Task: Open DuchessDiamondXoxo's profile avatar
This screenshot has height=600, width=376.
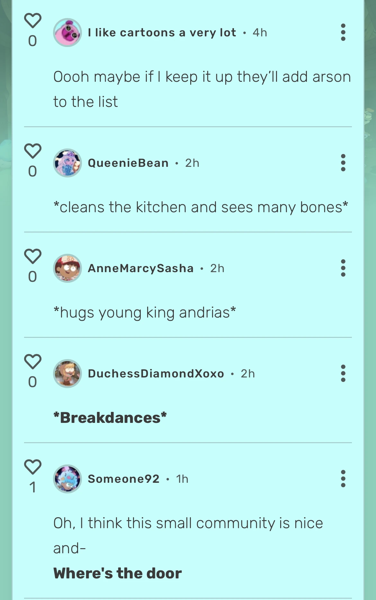Action: coord(67,374)
